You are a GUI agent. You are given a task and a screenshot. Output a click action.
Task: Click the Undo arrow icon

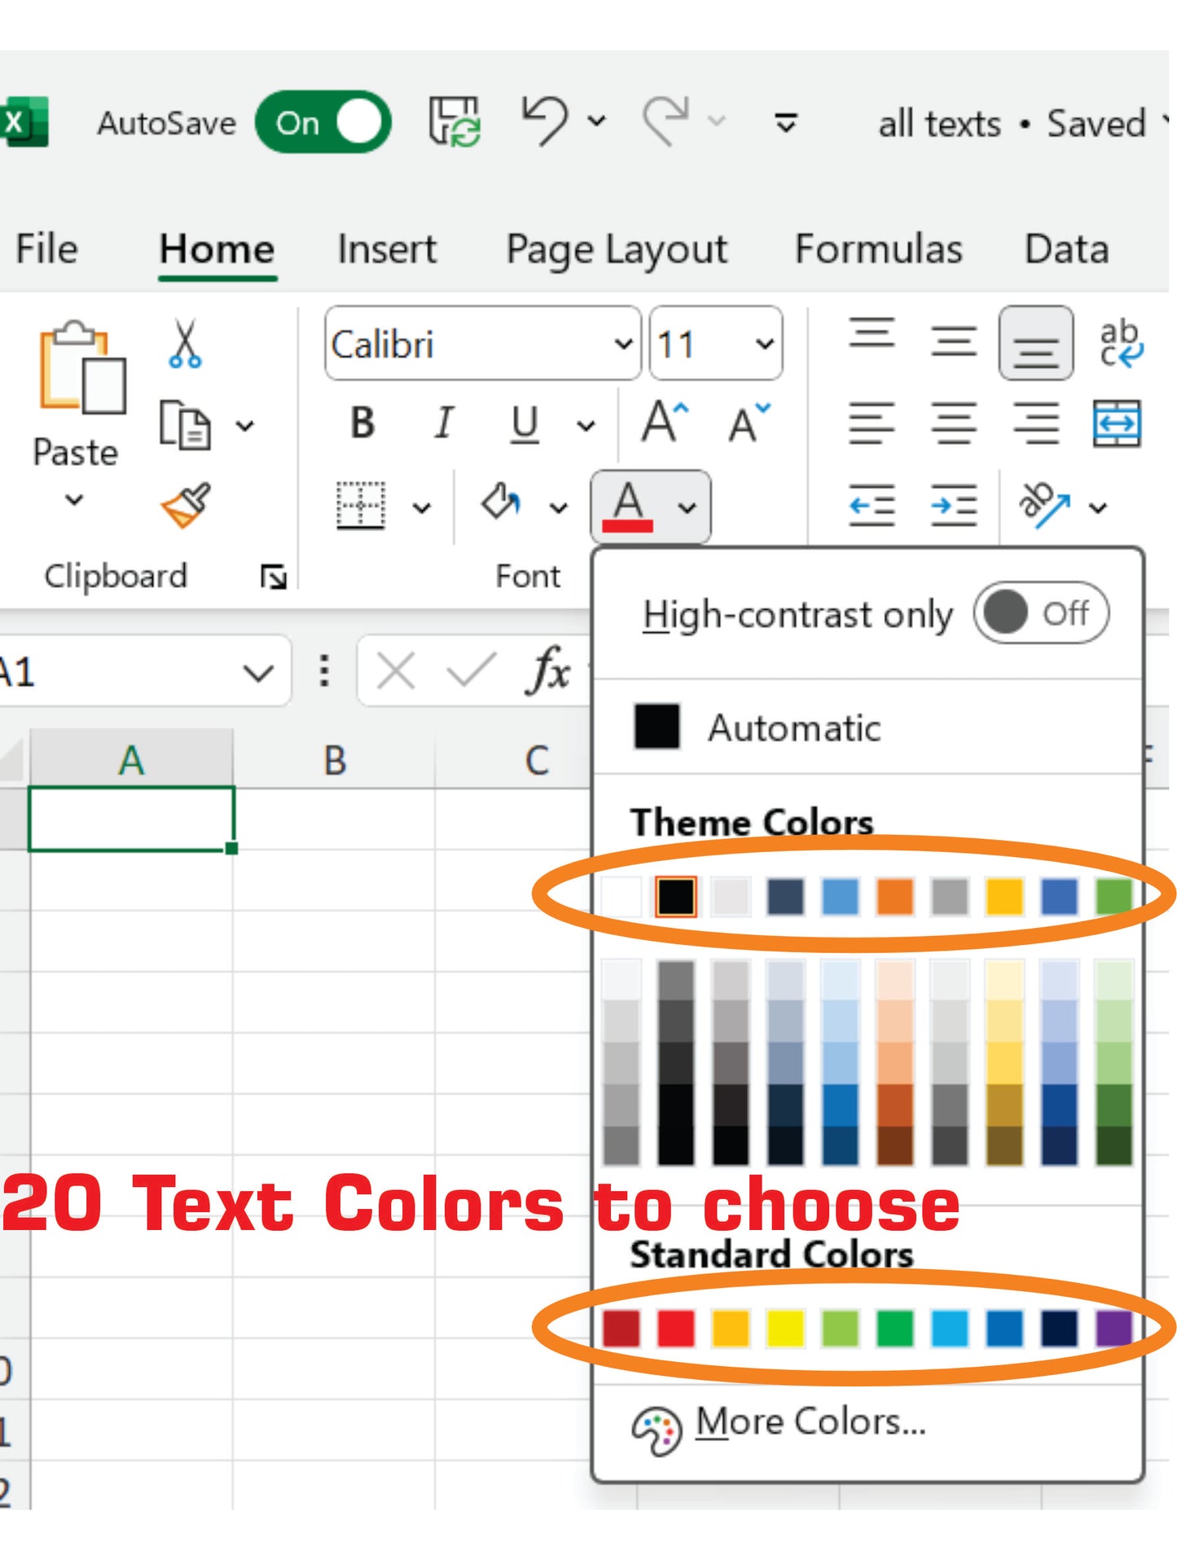(x=545, y=122)
